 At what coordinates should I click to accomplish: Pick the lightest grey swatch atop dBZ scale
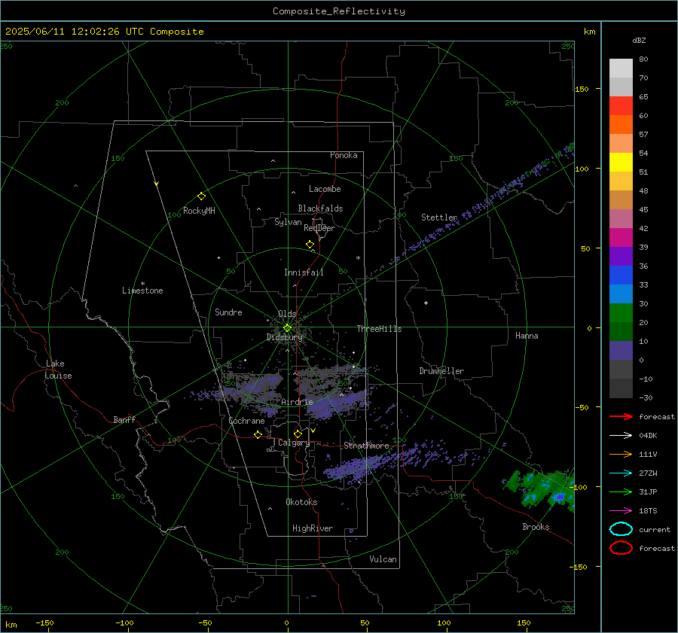[621, 68]
